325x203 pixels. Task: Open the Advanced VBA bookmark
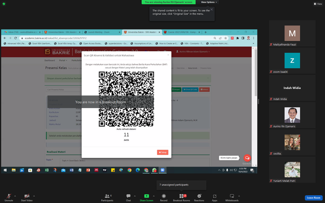(15, 44)
